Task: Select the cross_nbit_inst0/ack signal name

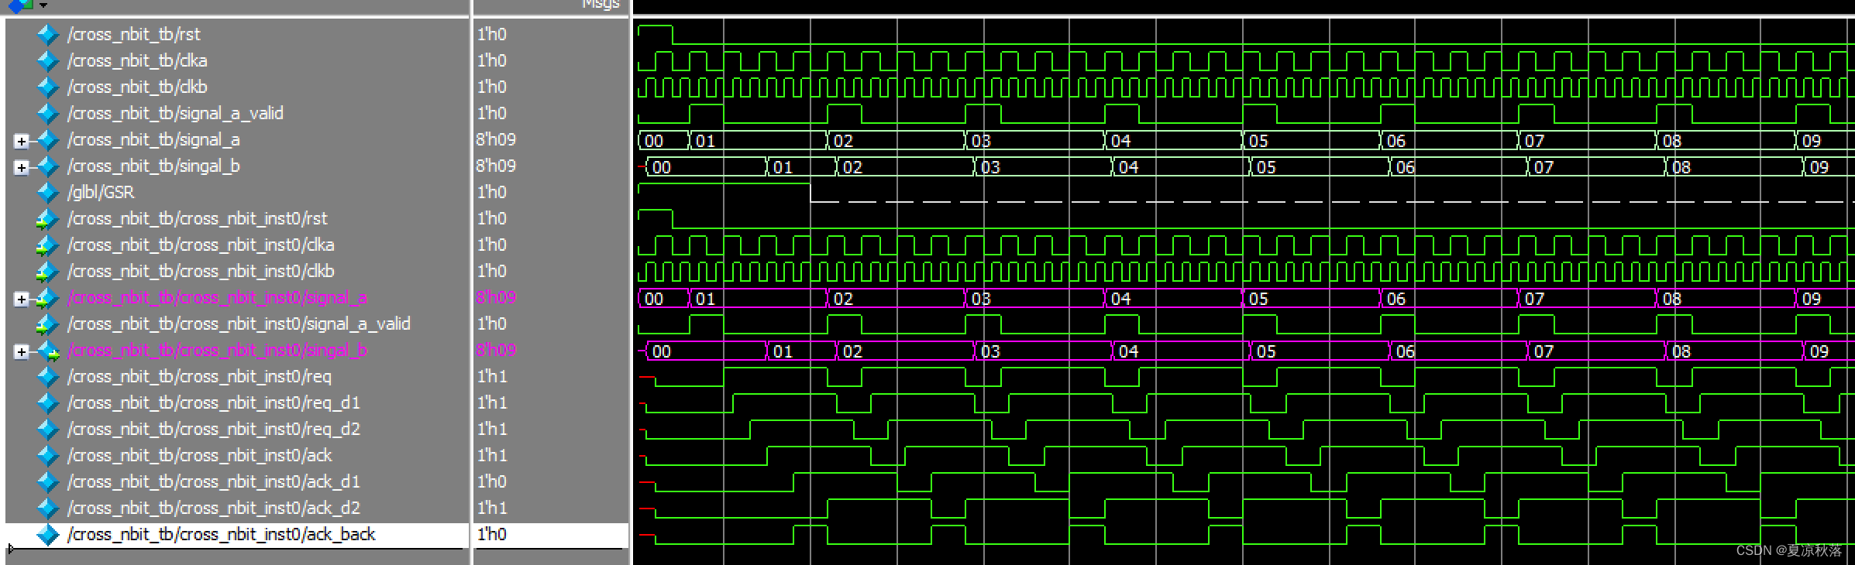Action: (x=199, y=455)
